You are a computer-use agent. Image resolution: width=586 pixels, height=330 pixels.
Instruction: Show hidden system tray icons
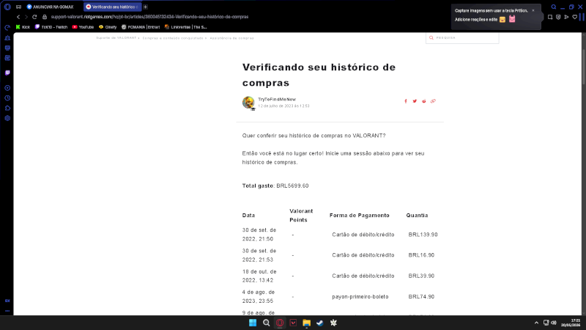pyautogui.click(x=536, y=323)
